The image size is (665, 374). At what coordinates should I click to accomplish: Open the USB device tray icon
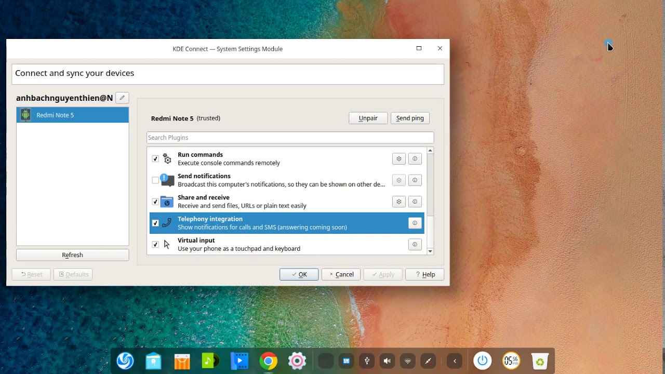367,361
